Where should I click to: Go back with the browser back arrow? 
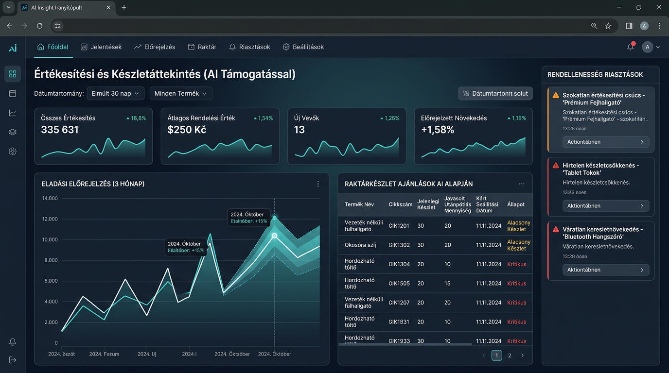[10, 26]
